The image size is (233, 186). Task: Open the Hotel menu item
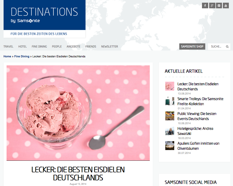coord(22,47)
